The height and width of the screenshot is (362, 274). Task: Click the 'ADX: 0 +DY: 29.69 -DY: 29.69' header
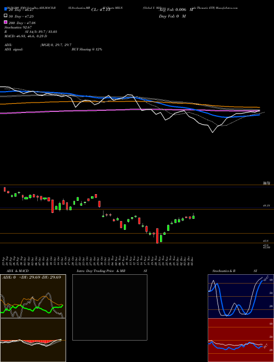tap(31, 277)
